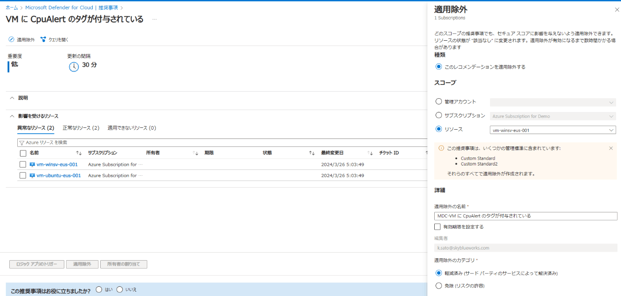This screenshot has height=296, width=621.
Task: Open the vm-winsv-eus-001 resource dropdown
Action: tap(553, 130)
